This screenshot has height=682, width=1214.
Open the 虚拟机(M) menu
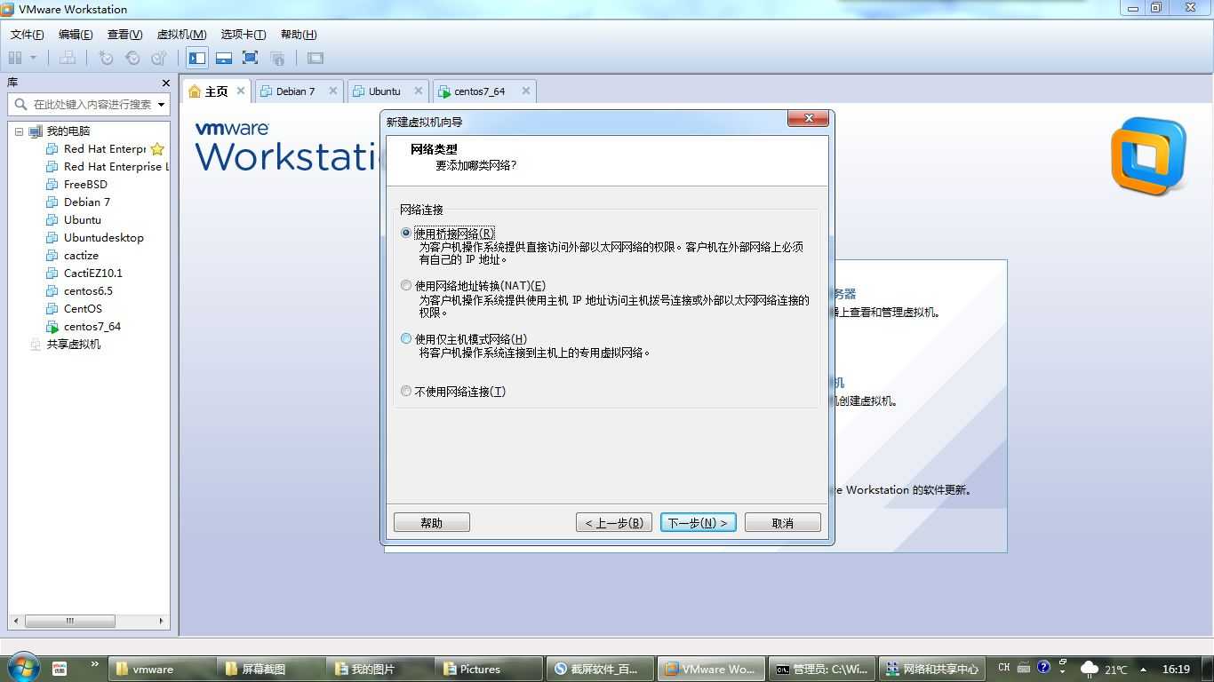181,35
